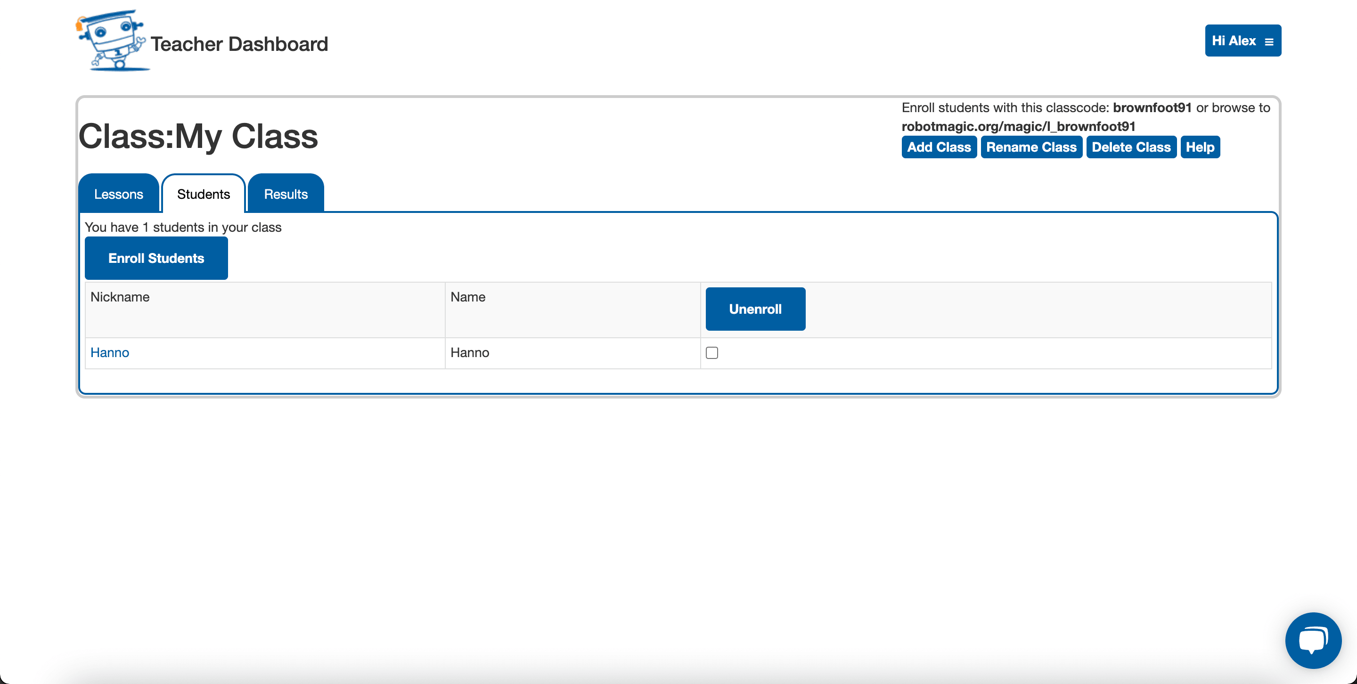Click the robot mascot logo

click(x=111, y=41)
